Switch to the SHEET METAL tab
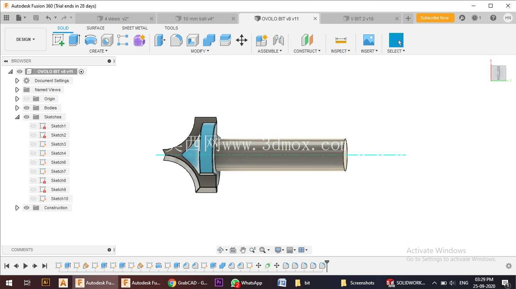This screenshot has width=516, height=289. point(135,28)
